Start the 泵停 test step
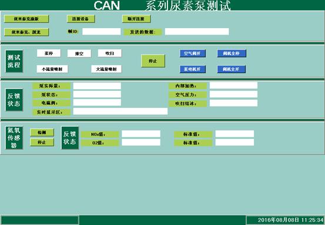 click(x=49, y=53)
